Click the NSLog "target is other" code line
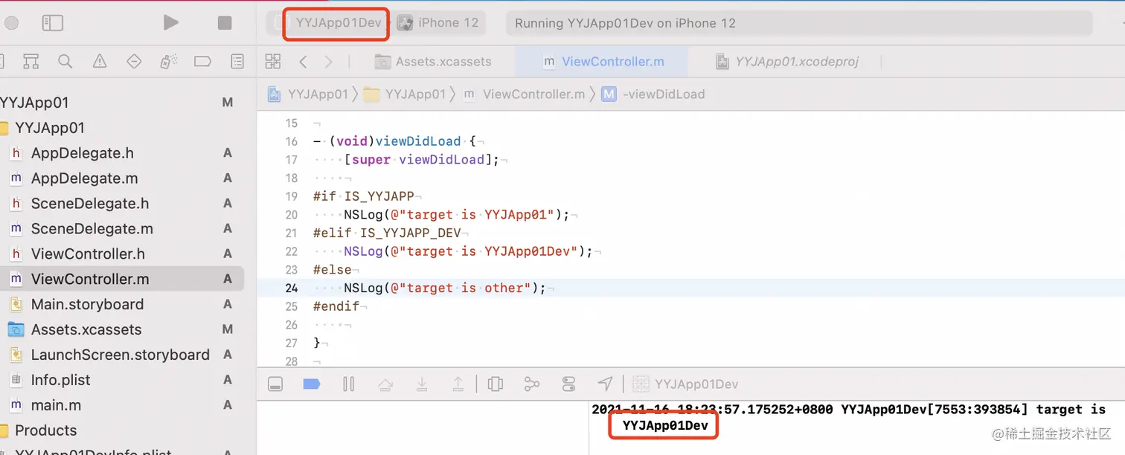 coord(444,288)
